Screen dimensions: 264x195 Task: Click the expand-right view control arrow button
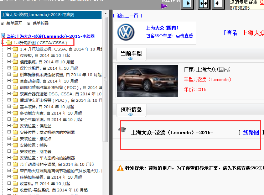tap(187, 4)
